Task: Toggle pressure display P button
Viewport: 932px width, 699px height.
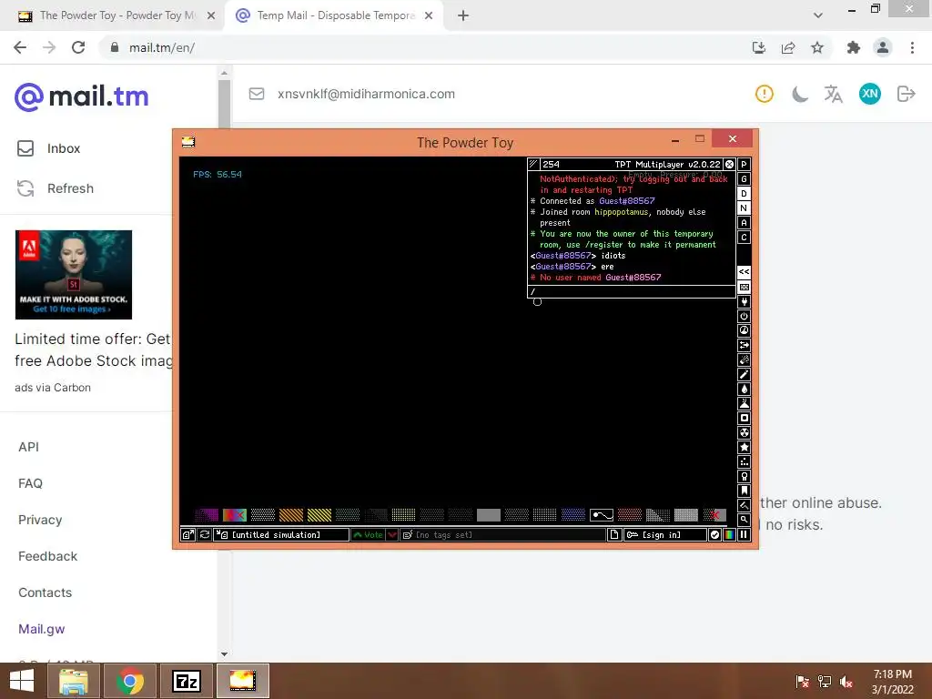Action: pyautogui.click(x=745, y=165)
